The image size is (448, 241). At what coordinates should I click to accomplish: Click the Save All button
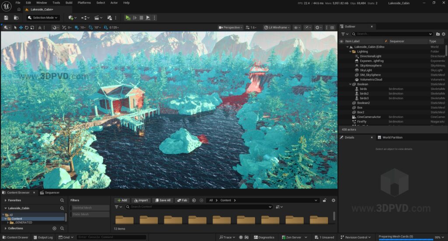click(x=162, y=200)
